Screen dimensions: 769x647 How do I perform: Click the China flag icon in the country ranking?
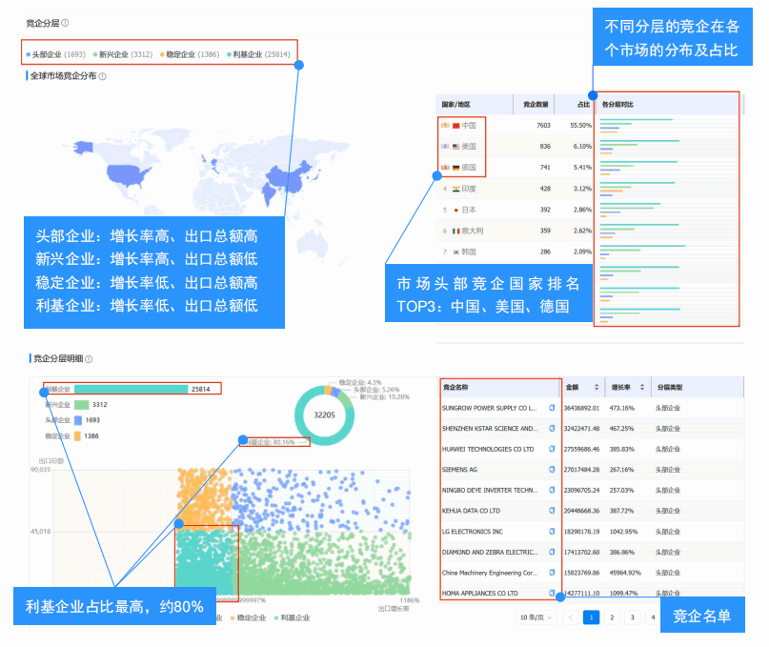[455, 126]
